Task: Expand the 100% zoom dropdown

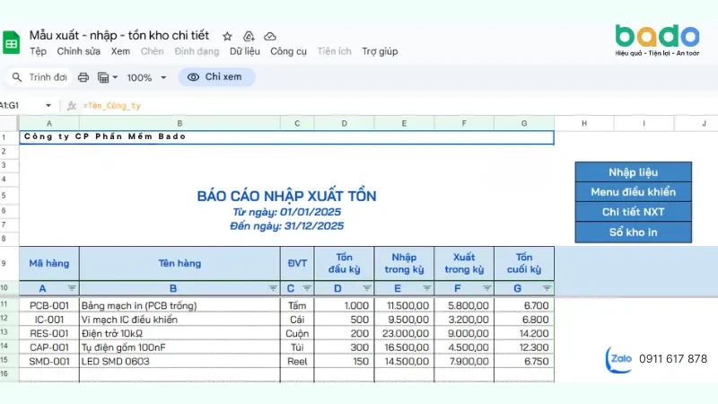Action: (163, 77)
